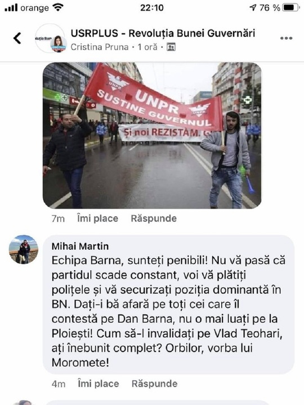Like the UNPR photo comment with Îmi place
Image resolution: width=304 pixels, height=405 pixels.
[x=97, y=218]
